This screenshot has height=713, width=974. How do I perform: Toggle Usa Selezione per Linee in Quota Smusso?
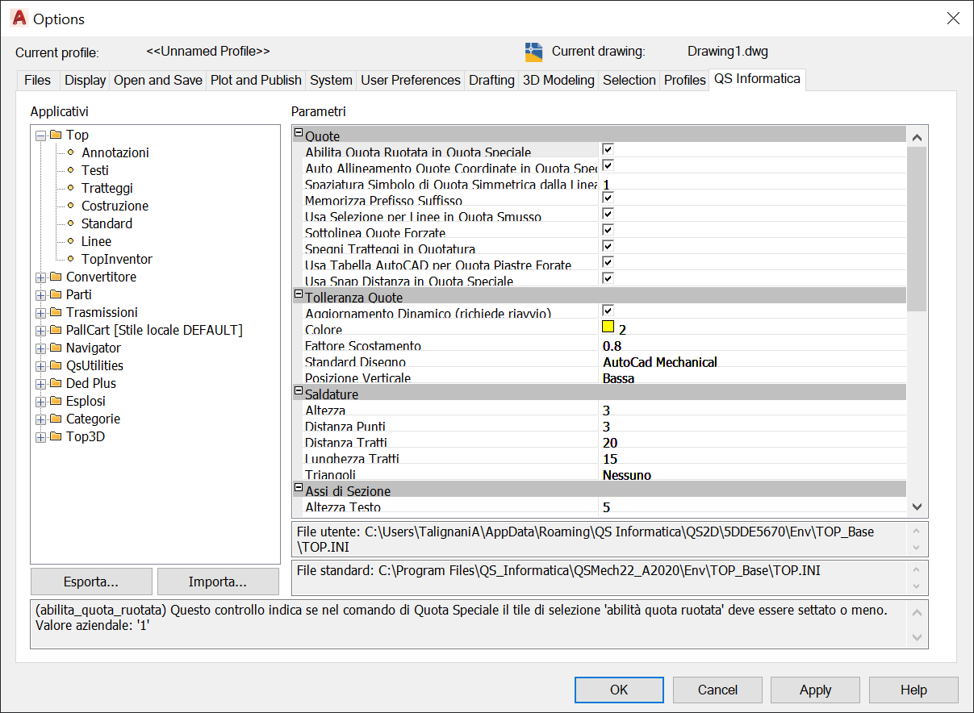coord(608,214)
